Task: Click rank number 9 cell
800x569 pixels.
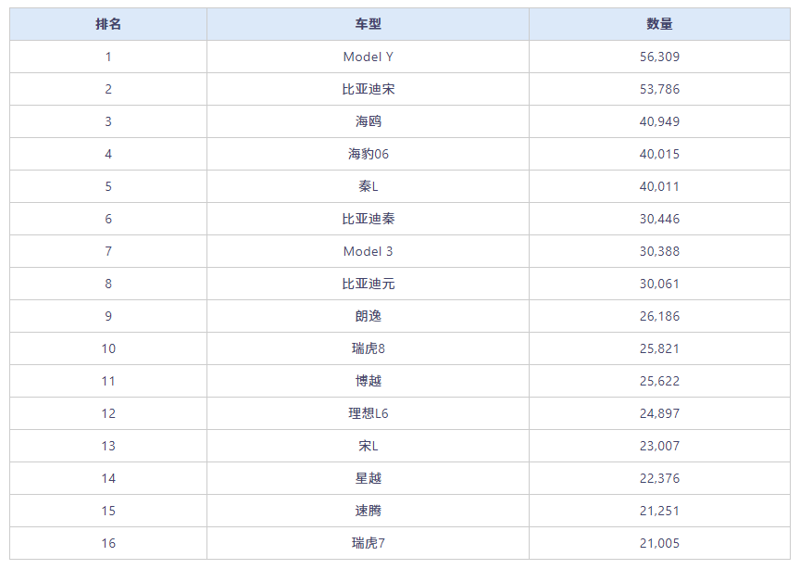Action: point(108,316)
